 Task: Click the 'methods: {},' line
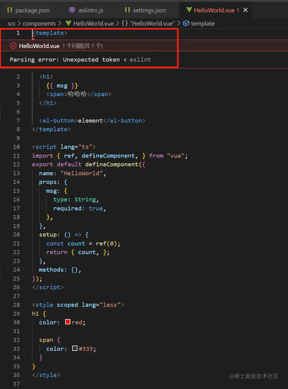click(x=60, y=269)
